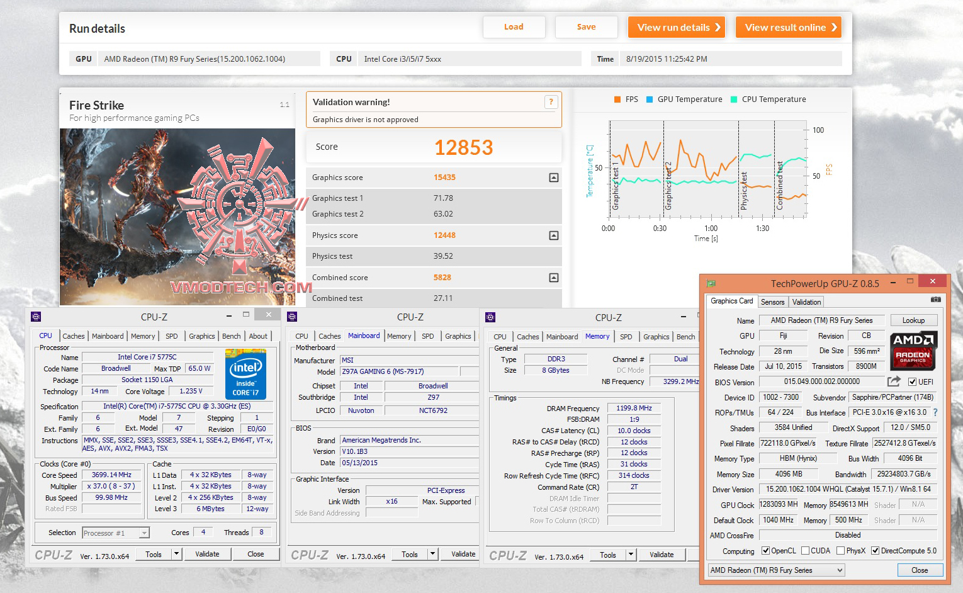The image size is (963, 593).
Task: Click the blue GPU Temperature legend swatch
Action: (650, 99)
